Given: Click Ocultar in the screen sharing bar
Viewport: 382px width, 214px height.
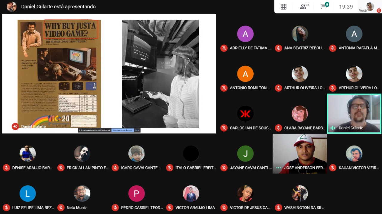Looking at the screenshot, I should pyautogui.click(x=137, y=130).
